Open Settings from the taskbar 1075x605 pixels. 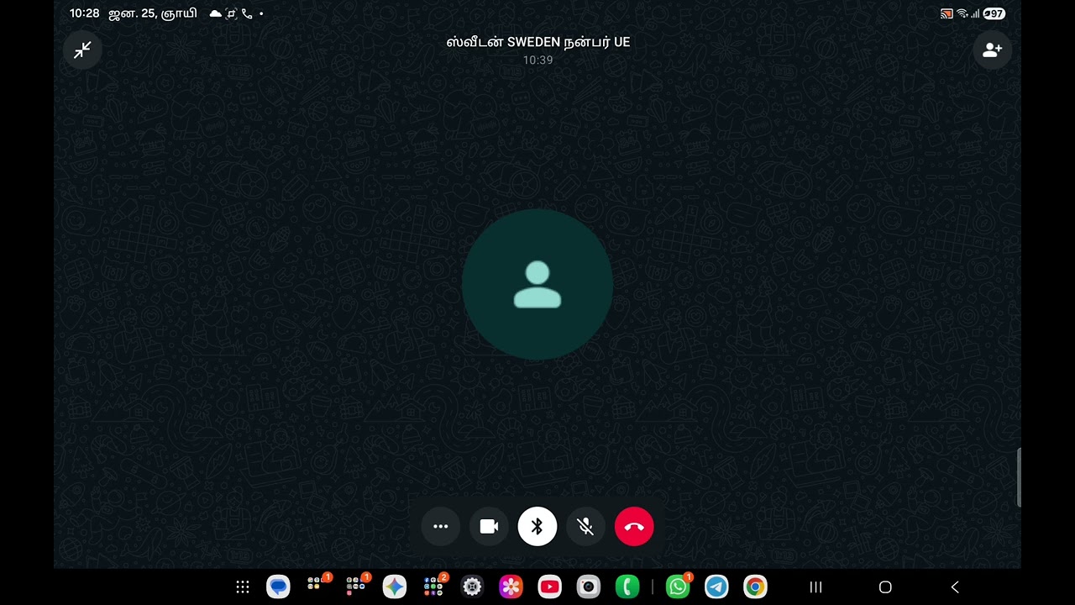click(x=472, y=587)
